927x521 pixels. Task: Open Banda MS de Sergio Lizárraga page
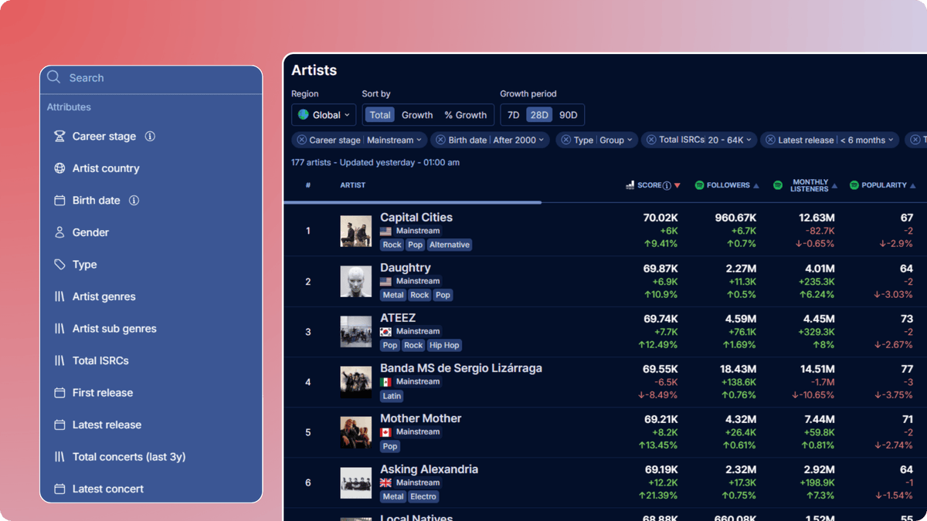click(x=461, y=368)
